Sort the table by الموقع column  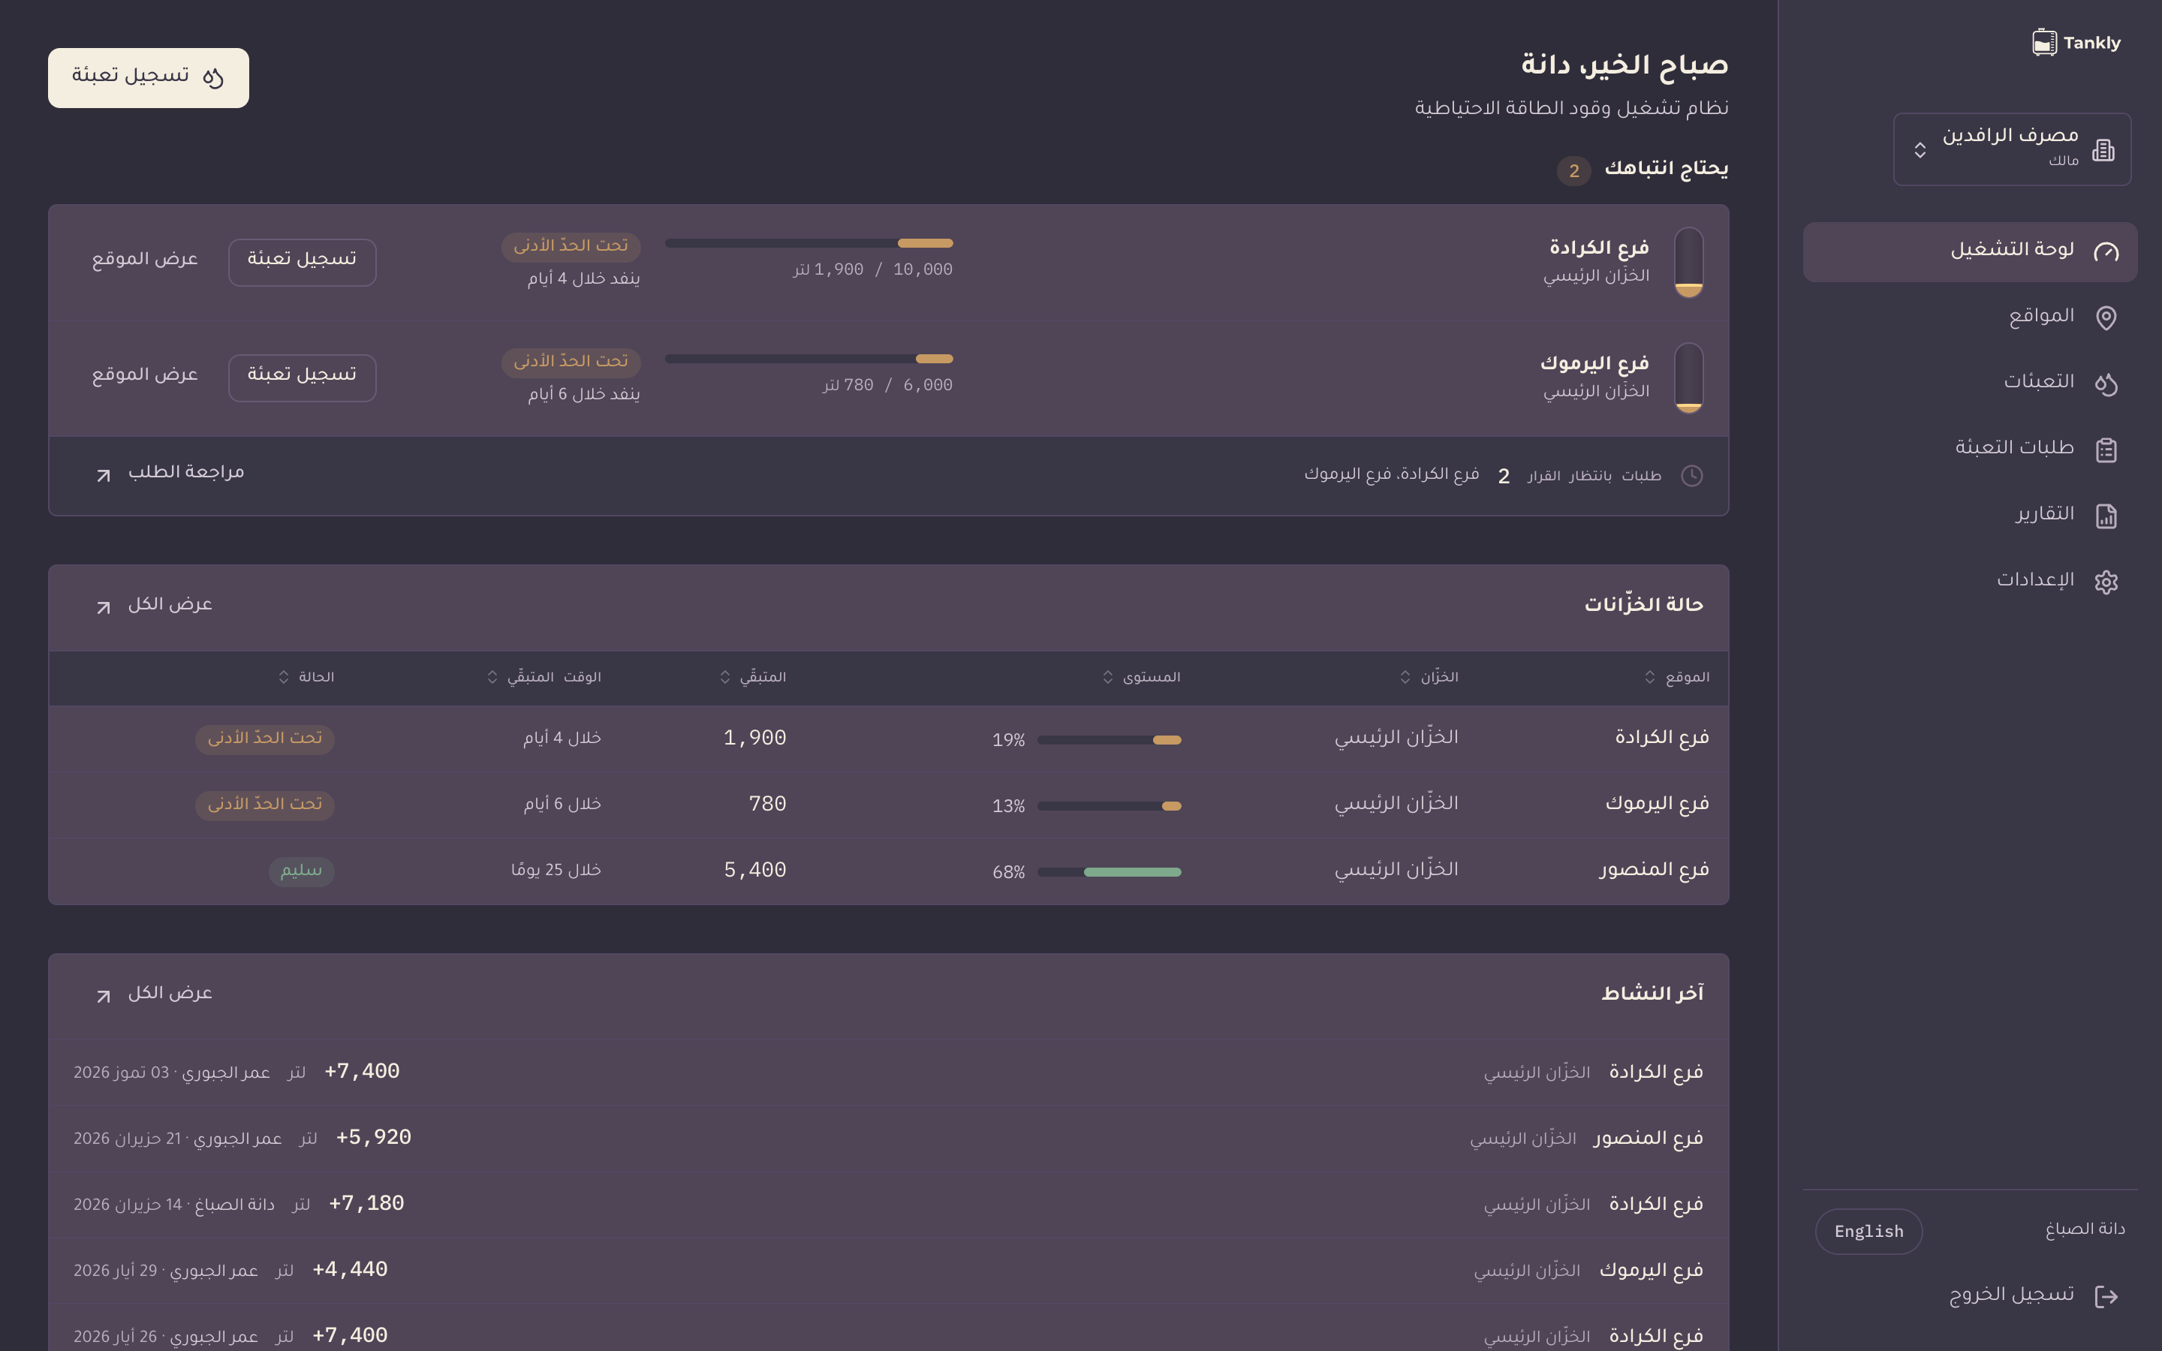point(1677,677)
